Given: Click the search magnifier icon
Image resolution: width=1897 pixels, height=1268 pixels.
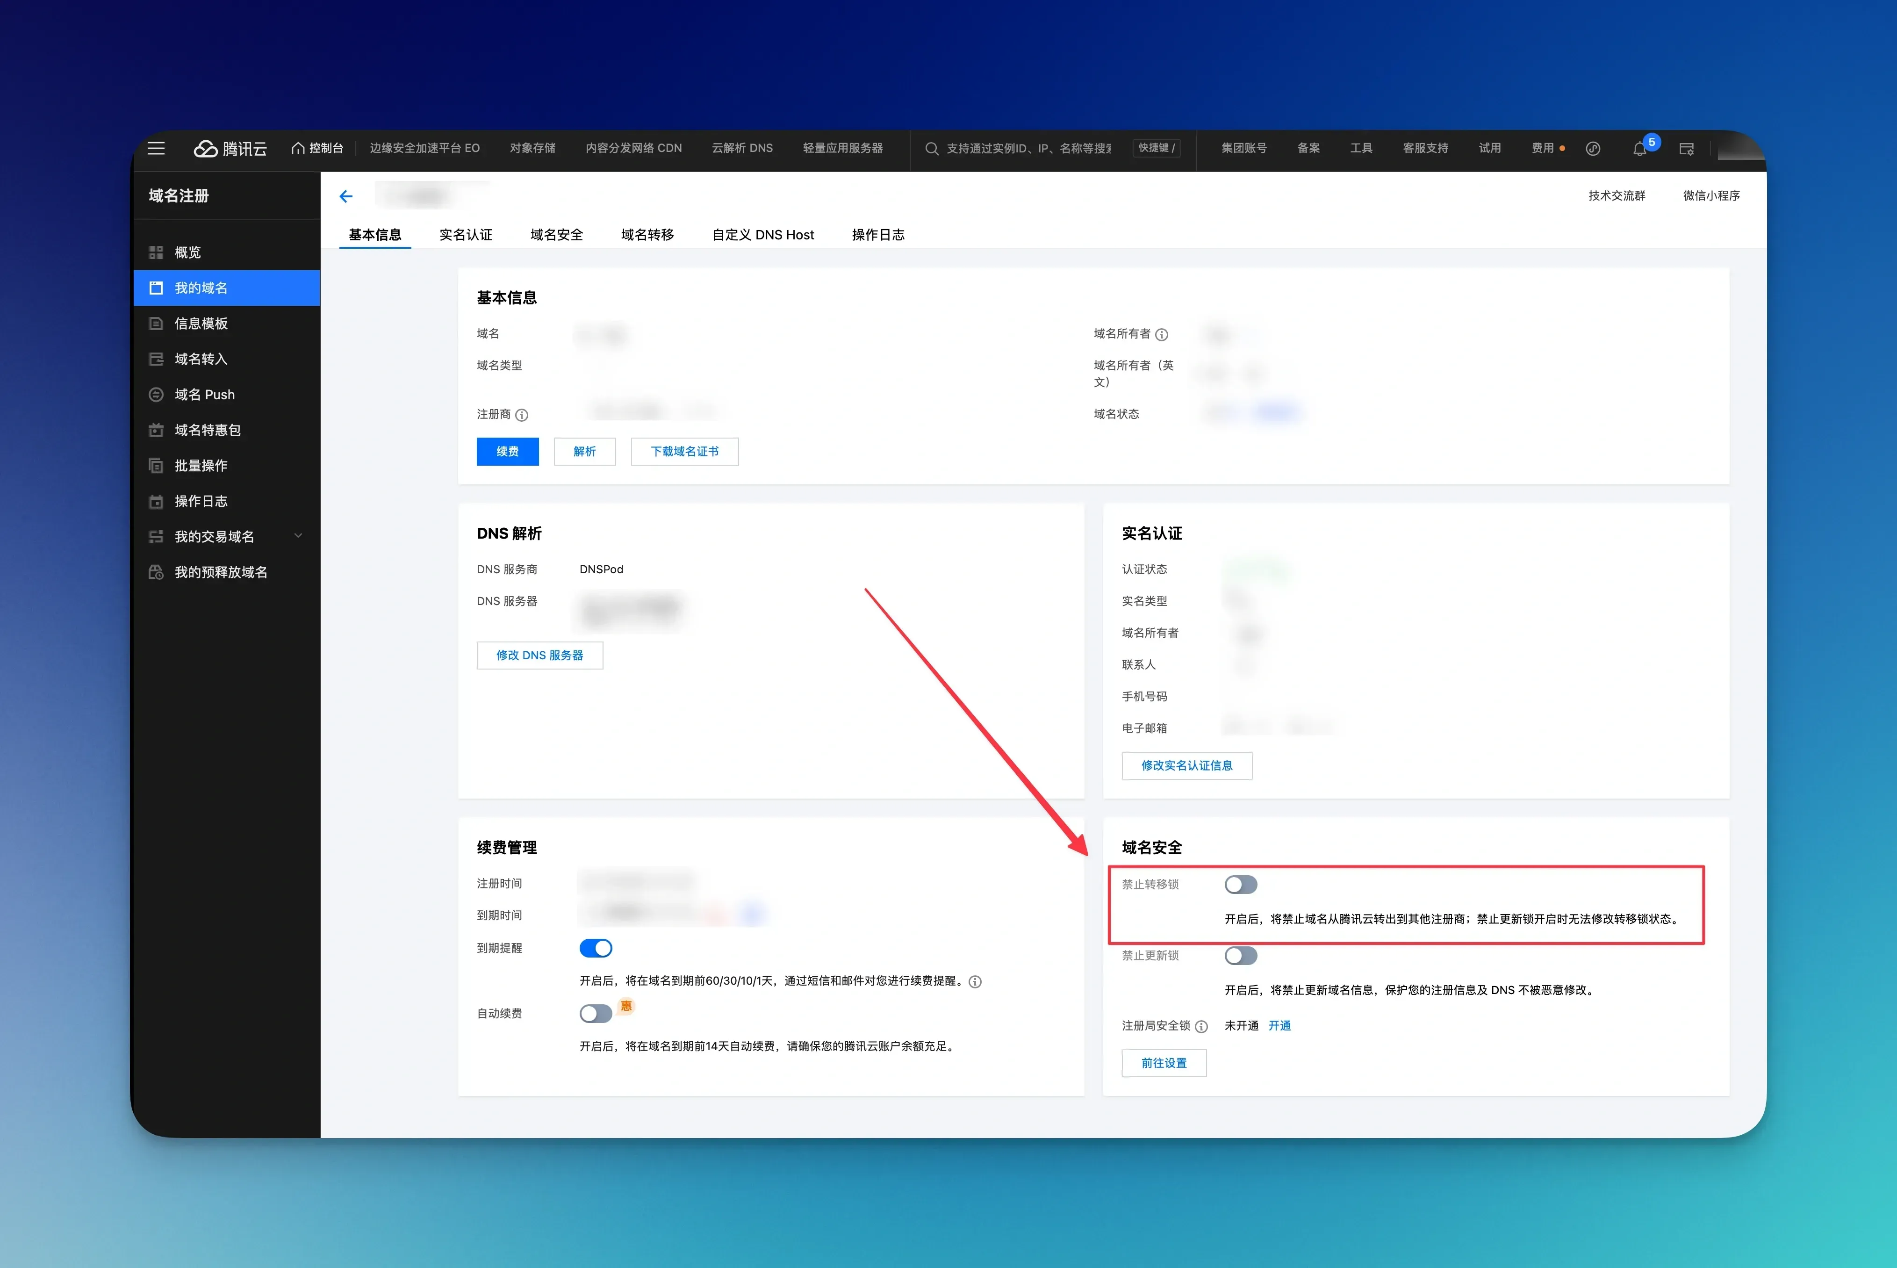Looking at the screenshot, I should pos(932,149).
